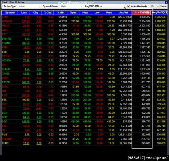Select the KTB symbol

[4, 47]
